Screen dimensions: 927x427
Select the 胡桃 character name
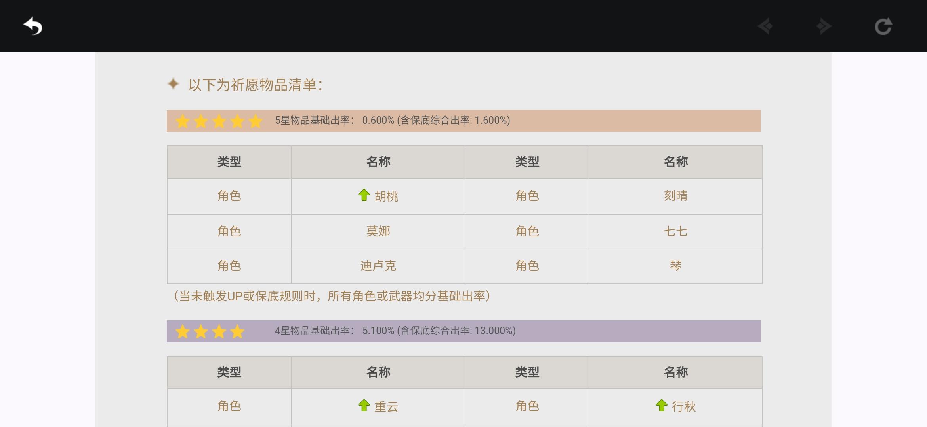386,196
